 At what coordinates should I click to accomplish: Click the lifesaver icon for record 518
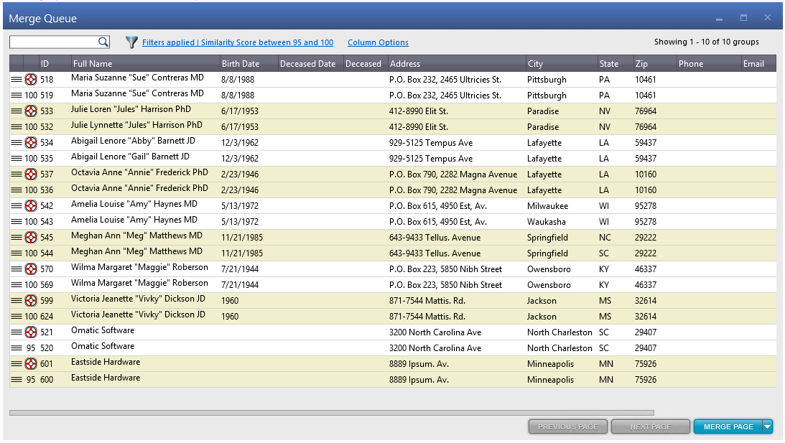tap(31, 79)
